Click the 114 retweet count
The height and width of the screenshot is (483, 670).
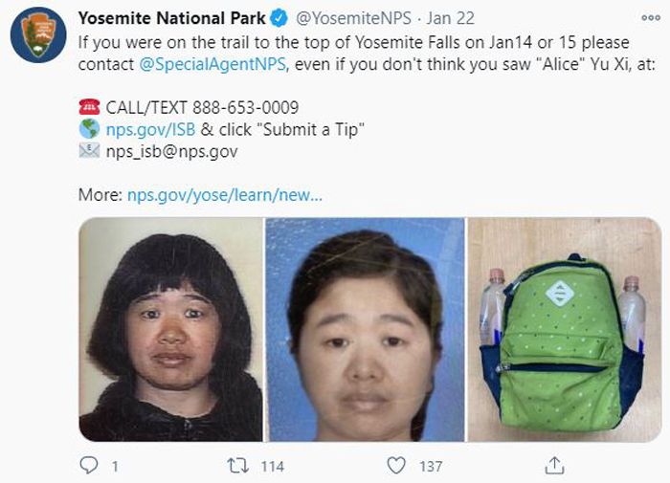click(272, 467)
